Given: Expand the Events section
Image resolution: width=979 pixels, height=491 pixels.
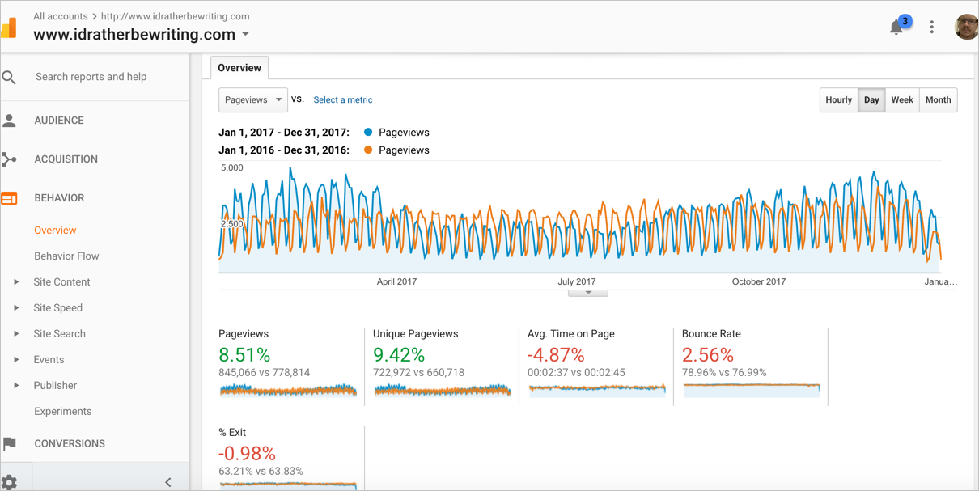Looking at the screenshot, I should [16, 360].
